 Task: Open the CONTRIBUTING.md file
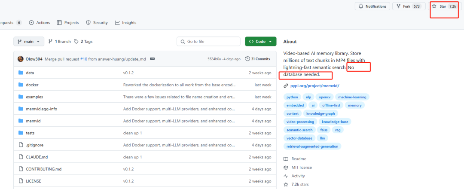pos(44,169)
